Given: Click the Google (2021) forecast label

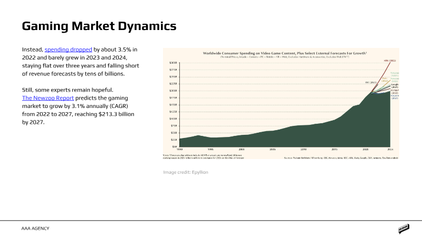Looking at the screenshot, I should point(395,85).
